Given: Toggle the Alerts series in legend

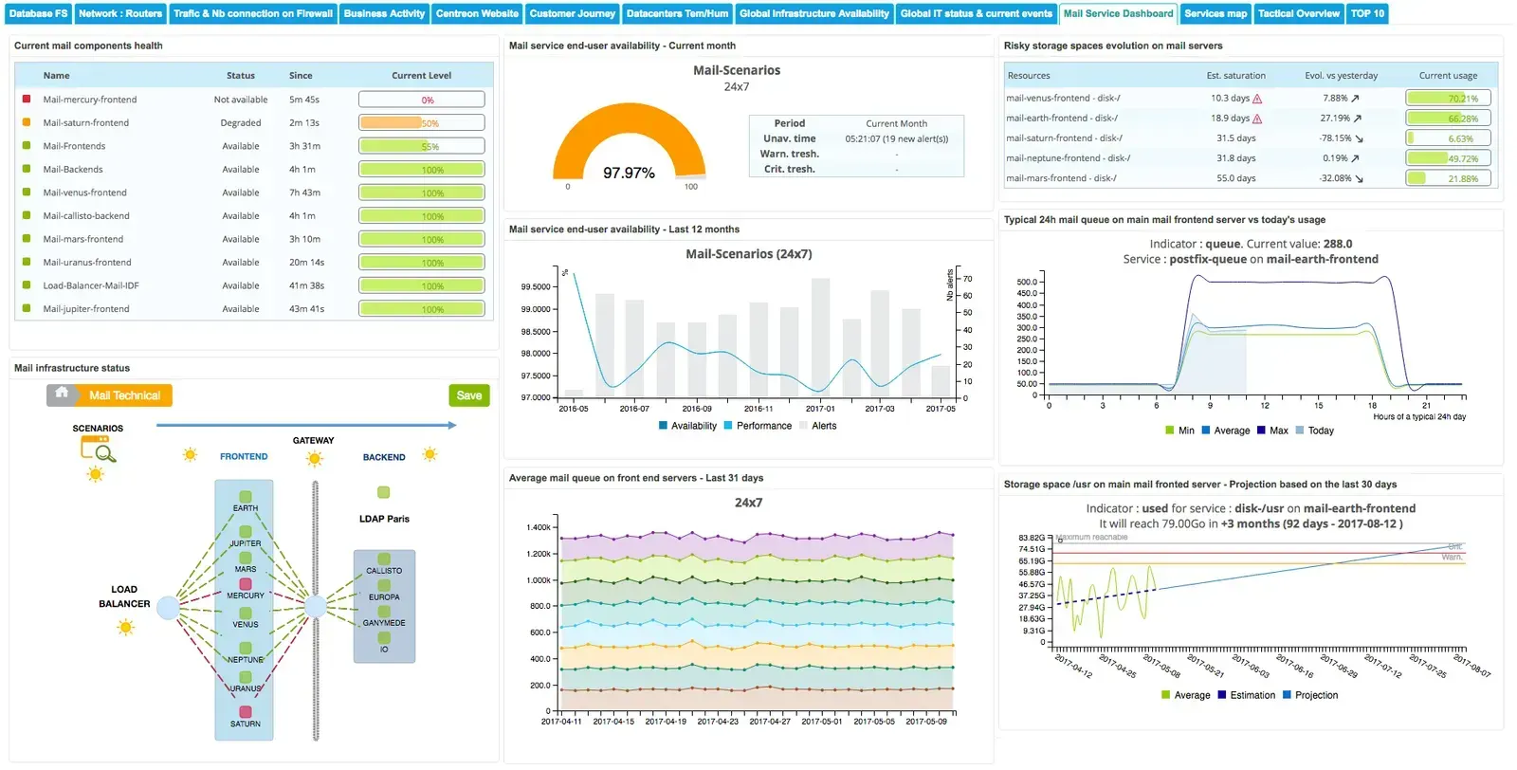Looking at the screenshot, I should pos(818,426).
